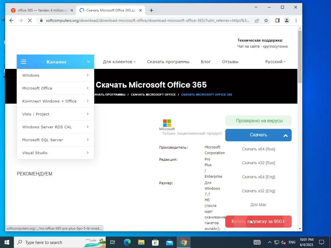331x248 pixels.
Task: Open the Русский language dropdown
Action: [x=276, y=62]
